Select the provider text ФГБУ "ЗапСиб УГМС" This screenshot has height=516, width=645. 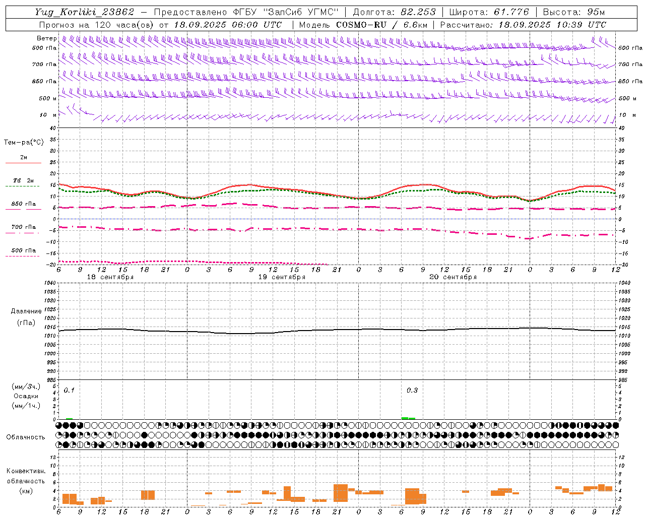pyautogui.click(x=286, y=12)
